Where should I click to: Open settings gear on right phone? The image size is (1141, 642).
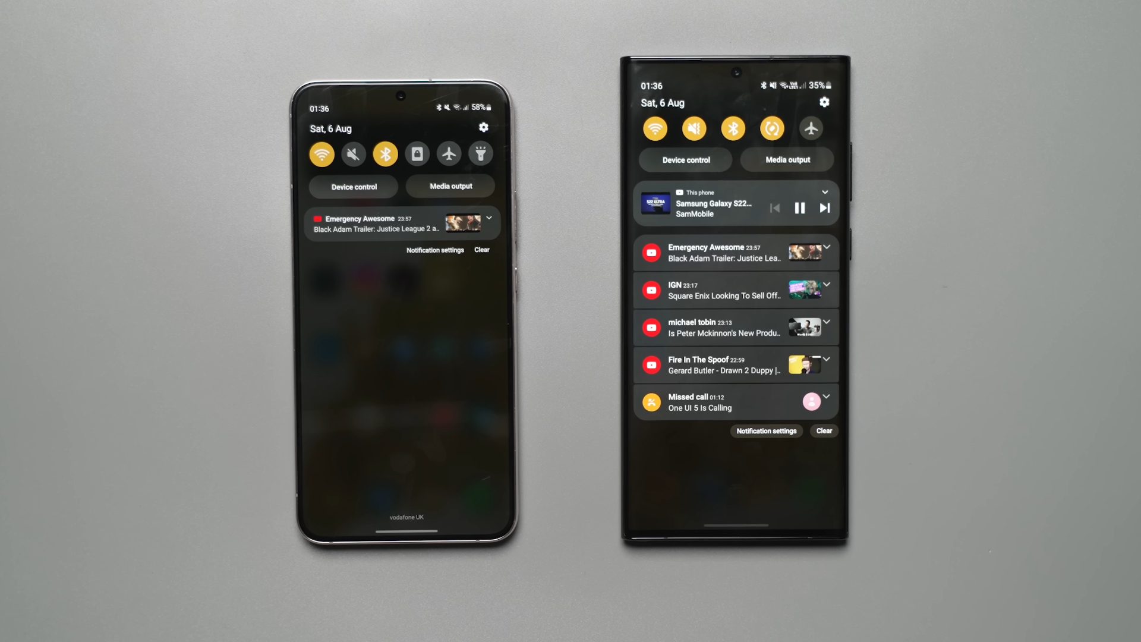point(824,102)
